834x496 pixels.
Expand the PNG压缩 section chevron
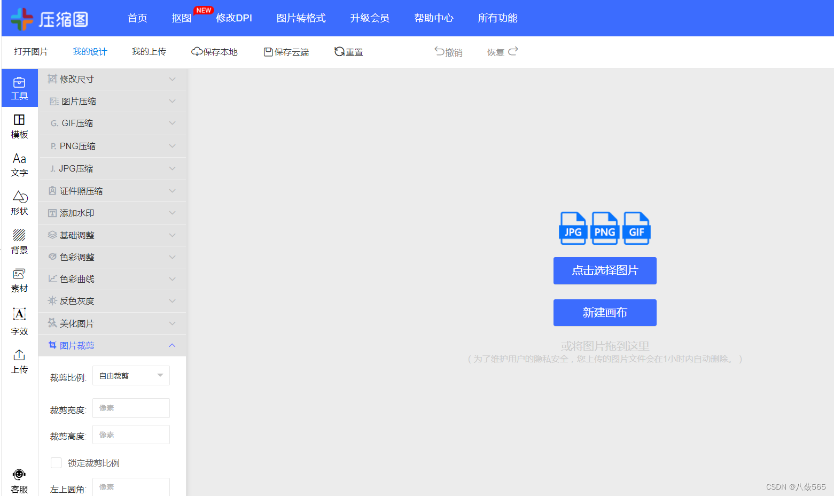172,146
